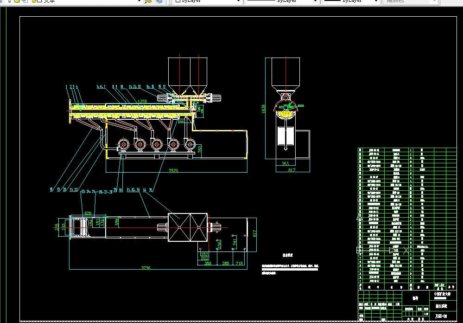Select part balloon label 35

click(x=151, y=190)
